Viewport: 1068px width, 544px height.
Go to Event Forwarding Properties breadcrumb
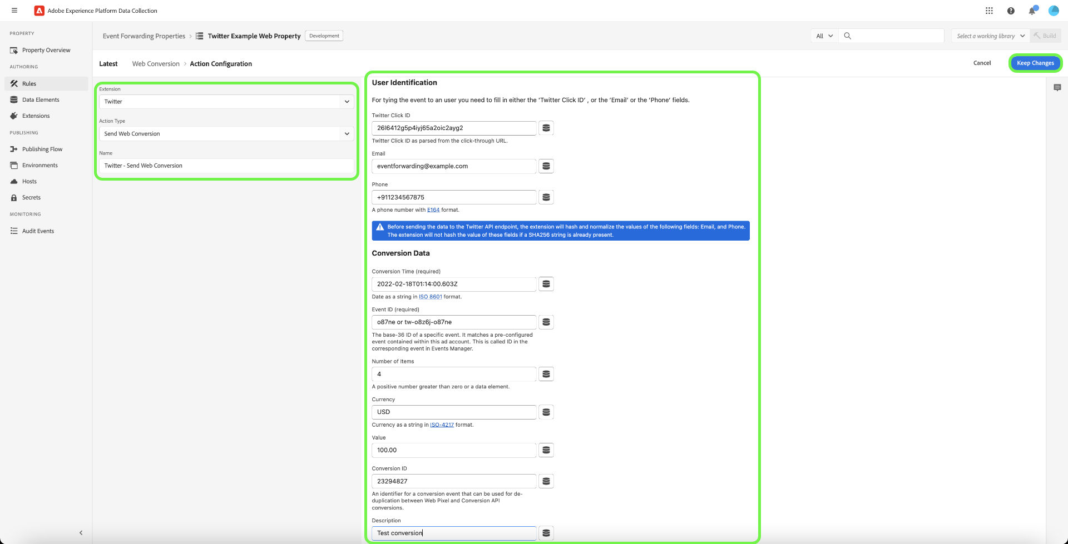tap(144, 36)
